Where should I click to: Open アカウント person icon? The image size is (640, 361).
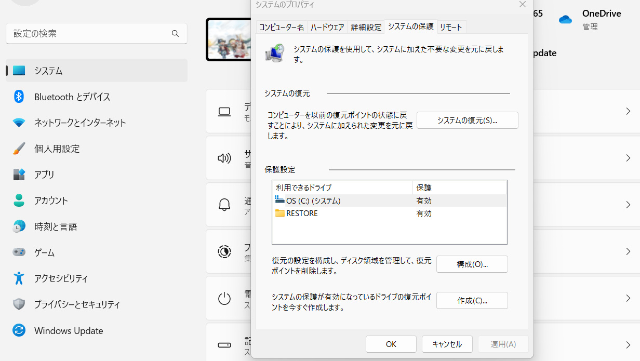pos(19,200)
